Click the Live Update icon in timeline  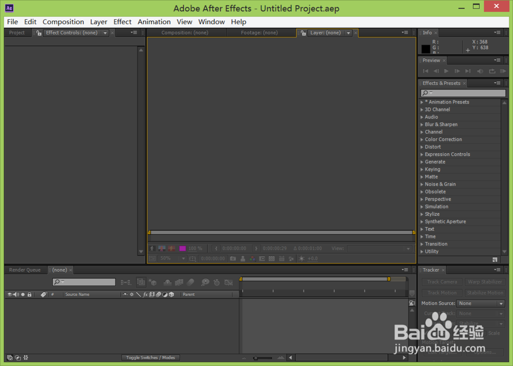click(x=141, y=282)
